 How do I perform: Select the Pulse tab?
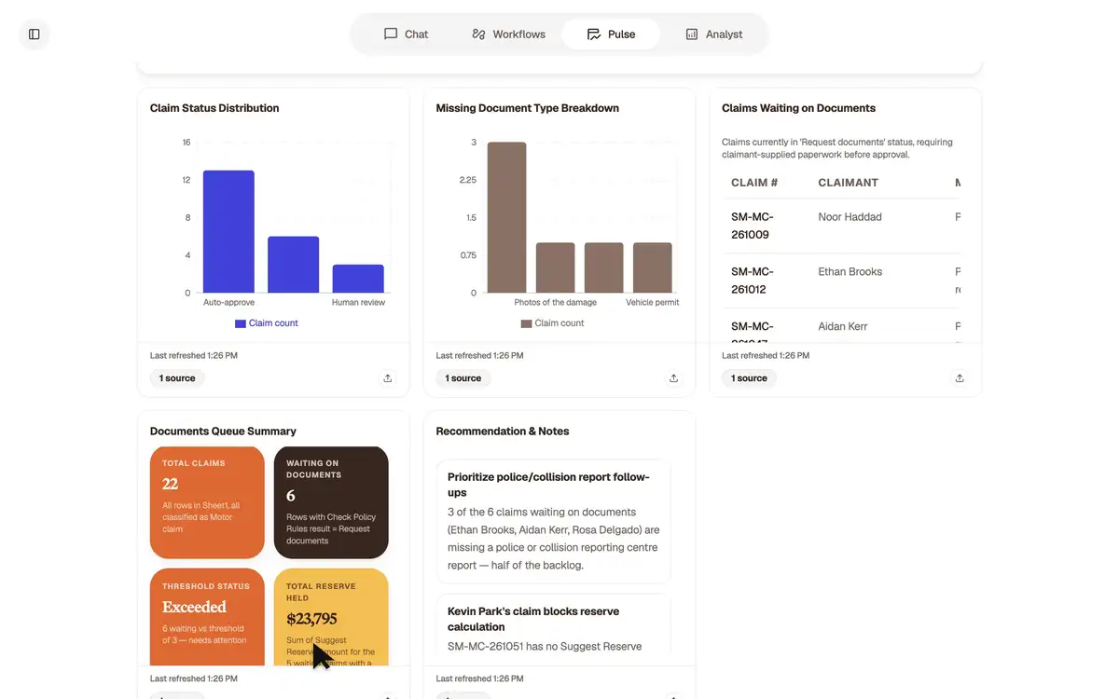coord(611,34)
